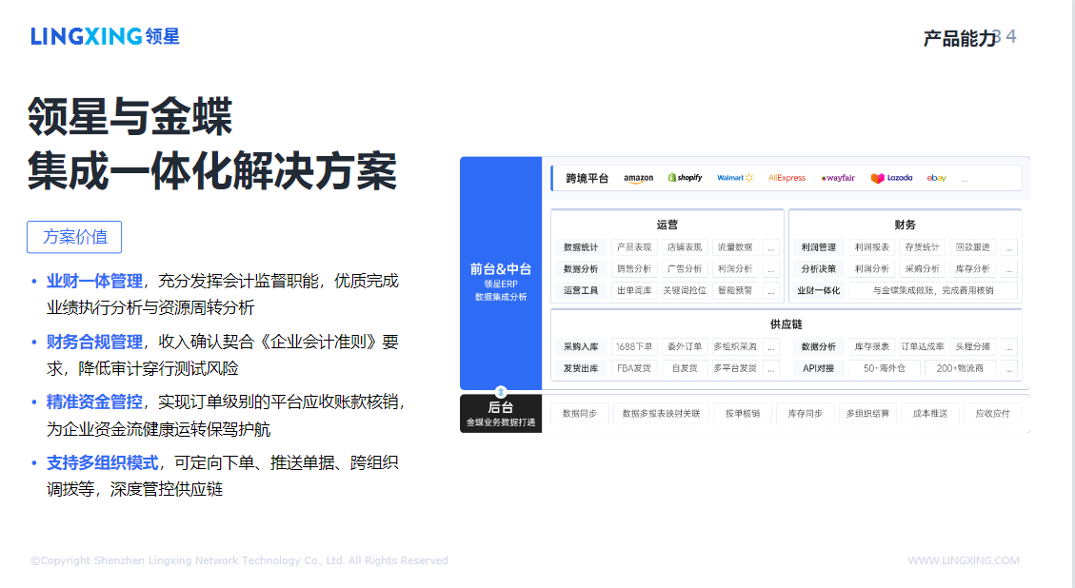Click the 方案价值 outlined button
This screenshot has width=1075, height=588.
coord(74,237)
